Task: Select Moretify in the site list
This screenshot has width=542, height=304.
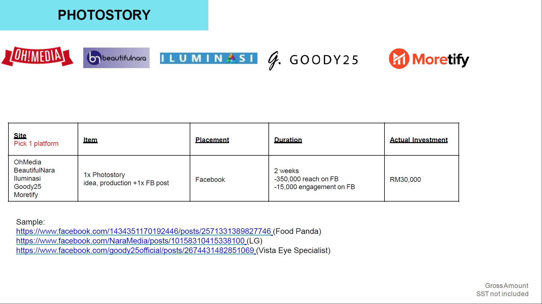Action: coord(26,195)
